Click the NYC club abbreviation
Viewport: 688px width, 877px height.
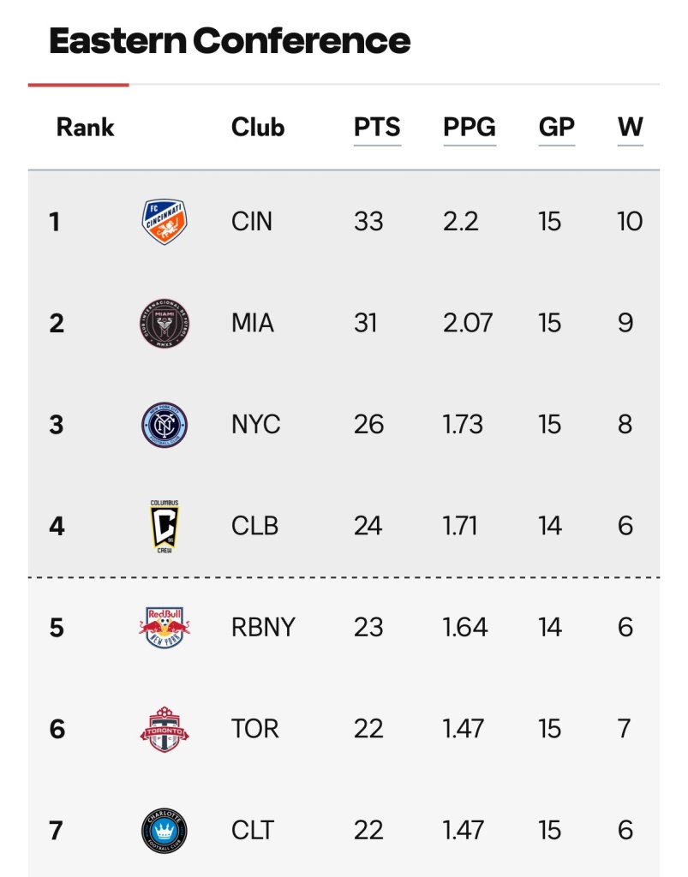tap(255, 425)
